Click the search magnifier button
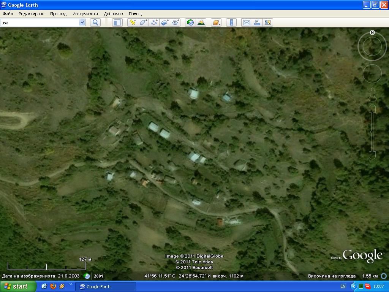 (95, 22)
